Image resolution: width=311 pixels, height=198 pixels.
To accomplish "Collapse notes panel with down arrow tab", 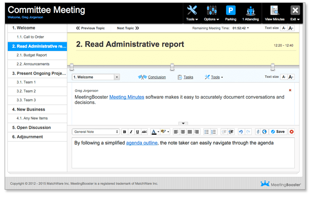I will click(x=183, y=124).
